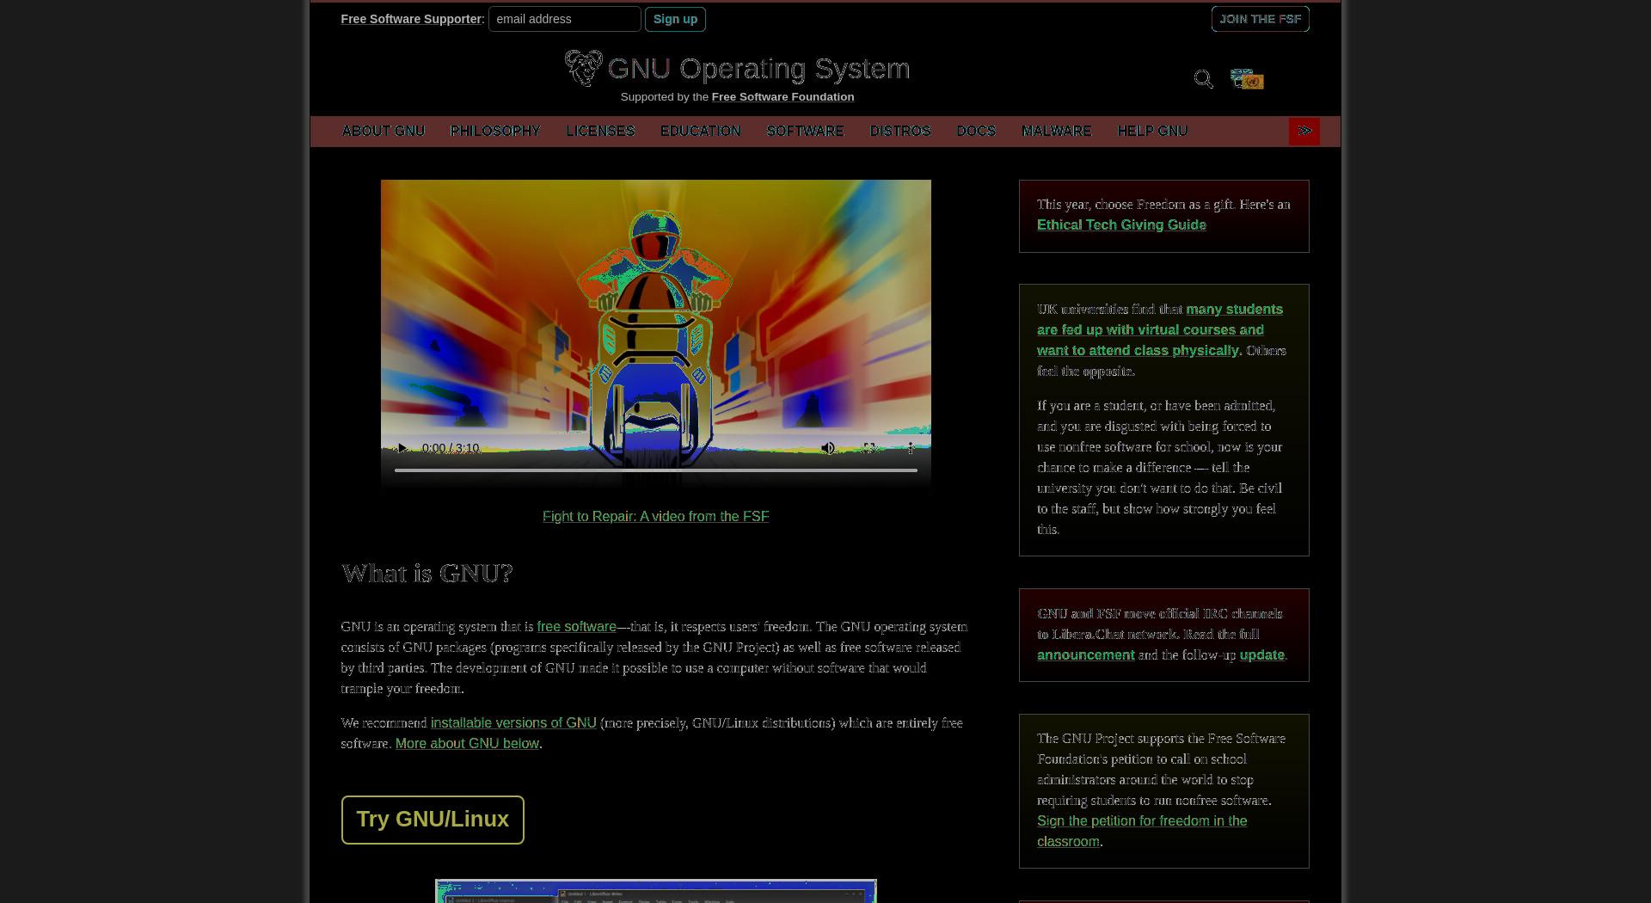Screen dimensions: 1651x903
Task: Open Ethical Tech Giving Guide link
Action: tap(1121, 224)
